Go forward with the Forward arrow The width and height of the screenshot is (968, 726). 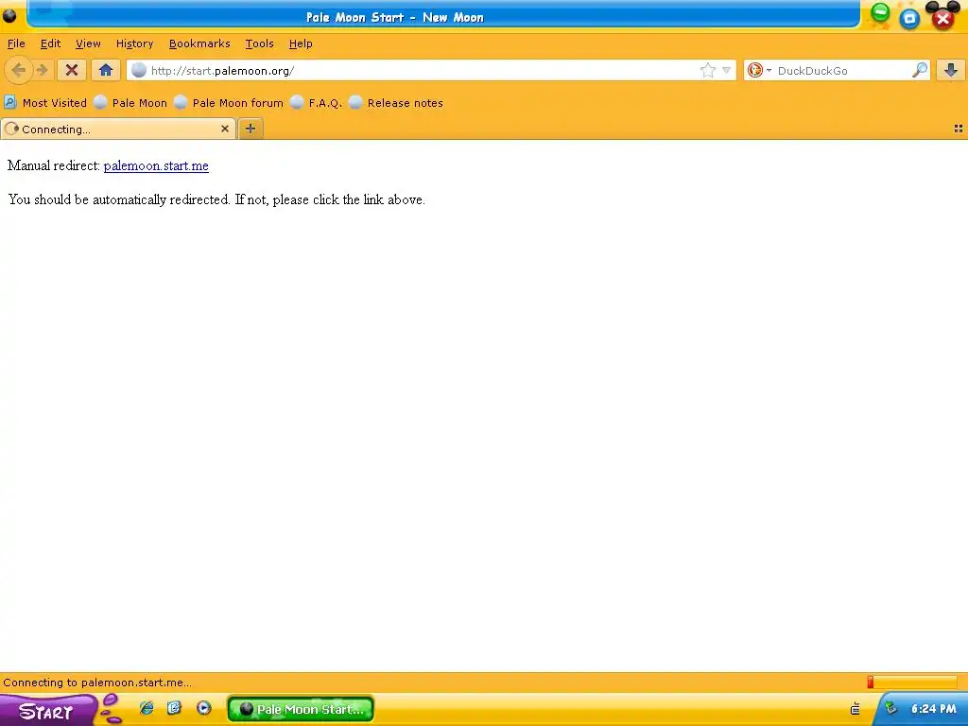pyautogui.click(x=42, y=70)
